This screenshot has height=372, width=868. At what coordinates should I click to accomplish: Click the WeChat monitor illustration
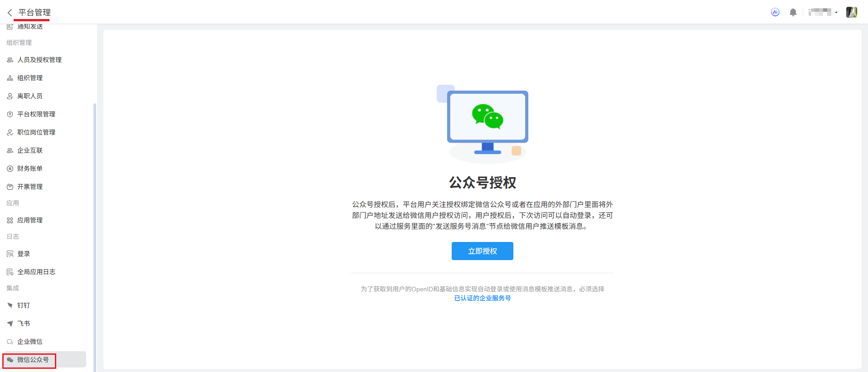(487, 123)
